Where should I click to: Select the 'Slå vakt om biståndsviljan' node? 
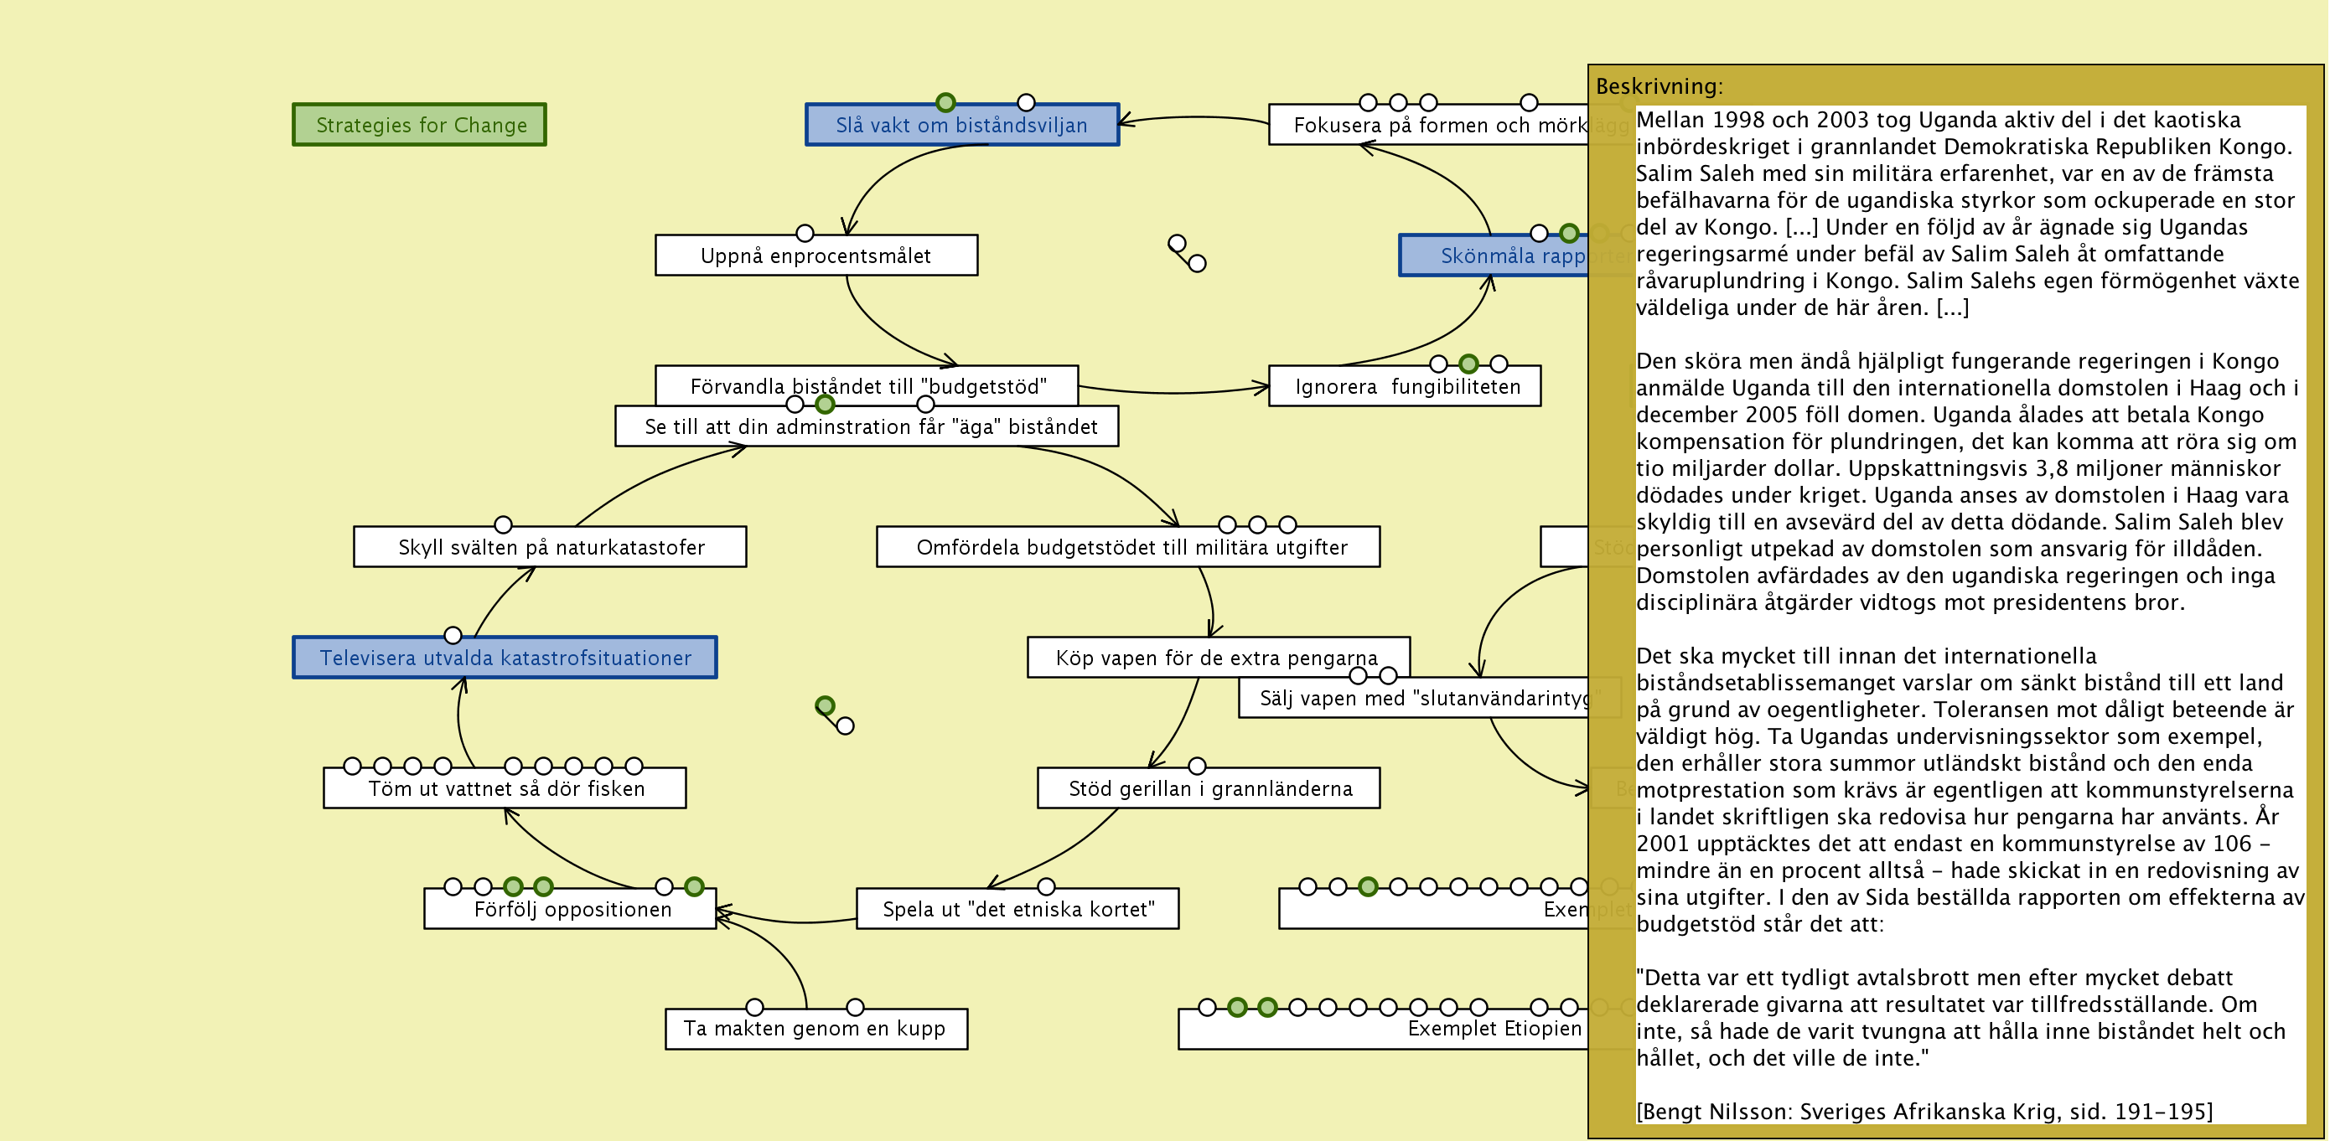961,126
